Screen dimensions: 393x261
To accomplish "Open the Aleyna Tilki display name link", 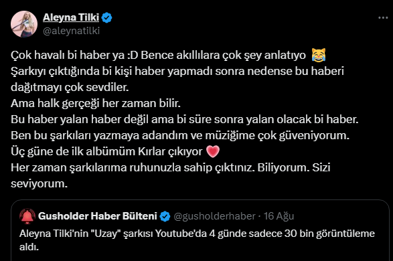I will point(71,17).
